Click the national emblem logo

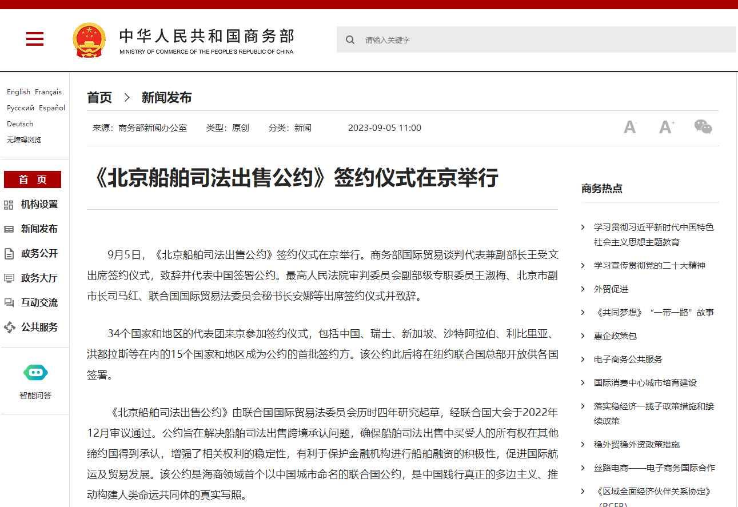tap(89, 39)
